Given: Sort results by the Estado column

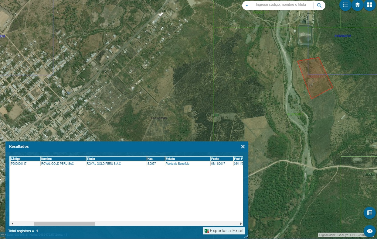Looking at the screenshot, I should pos(188,159).
